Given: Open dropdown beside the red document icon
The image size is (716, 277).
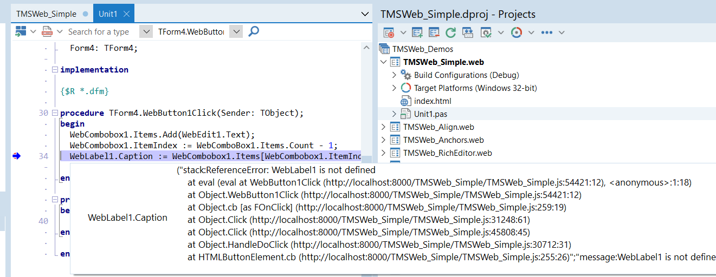Looking at the screenshot, I should [59, 32].
